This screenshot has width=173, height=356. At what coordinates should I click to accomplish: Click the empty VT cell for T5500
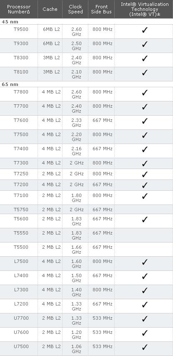144,250
